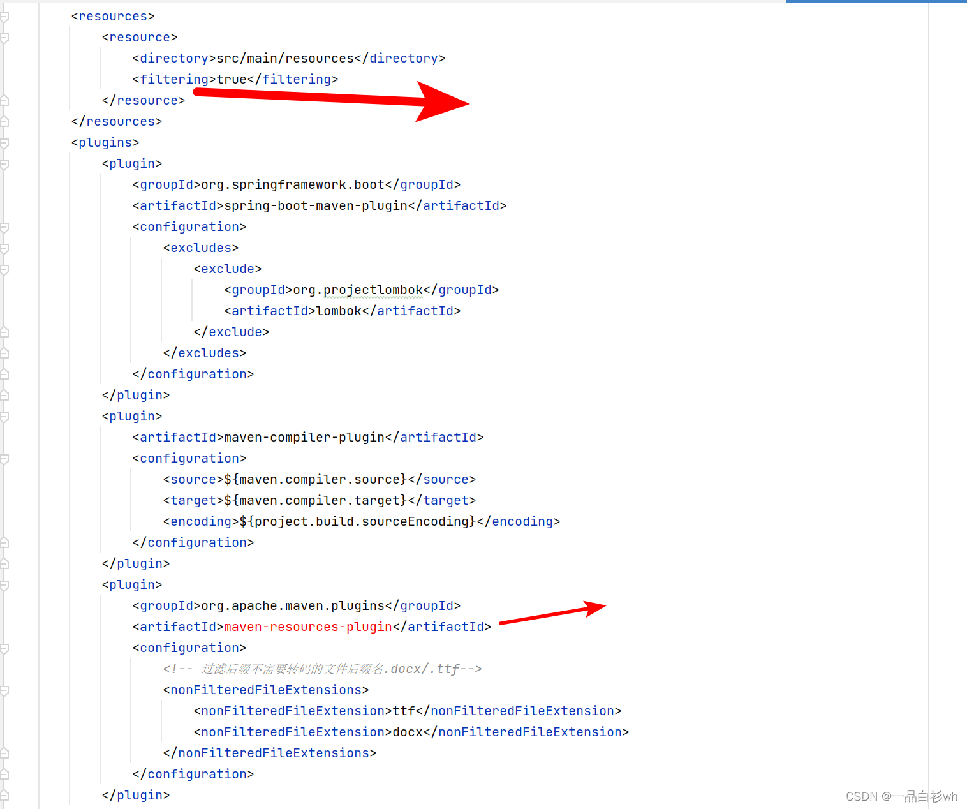Collapse the <resource> block fold marker
967x809 pixels.
click(x=4, y=38)
